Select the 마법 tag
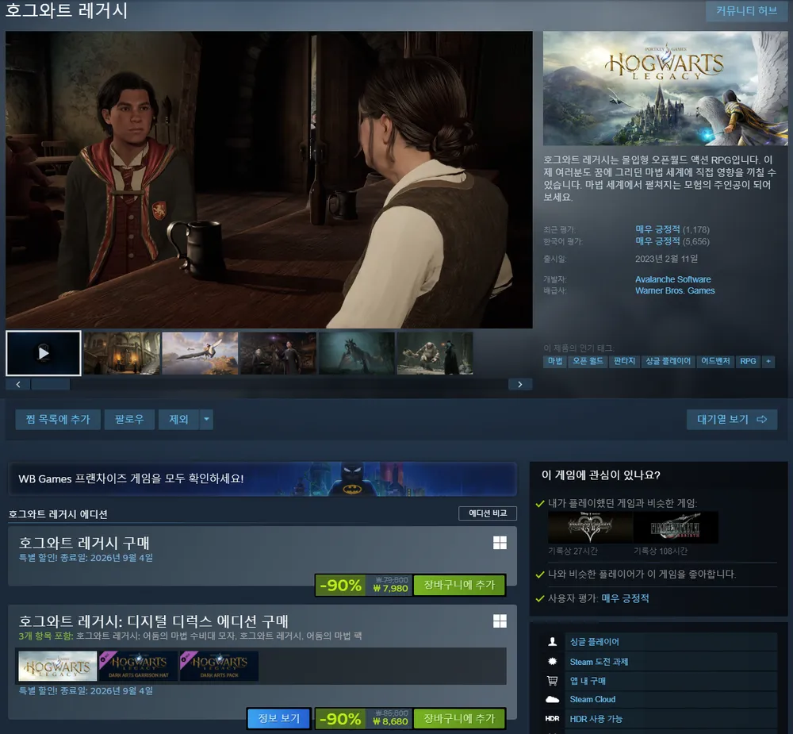Screen dimensions: 793x734 coord(555,361)
